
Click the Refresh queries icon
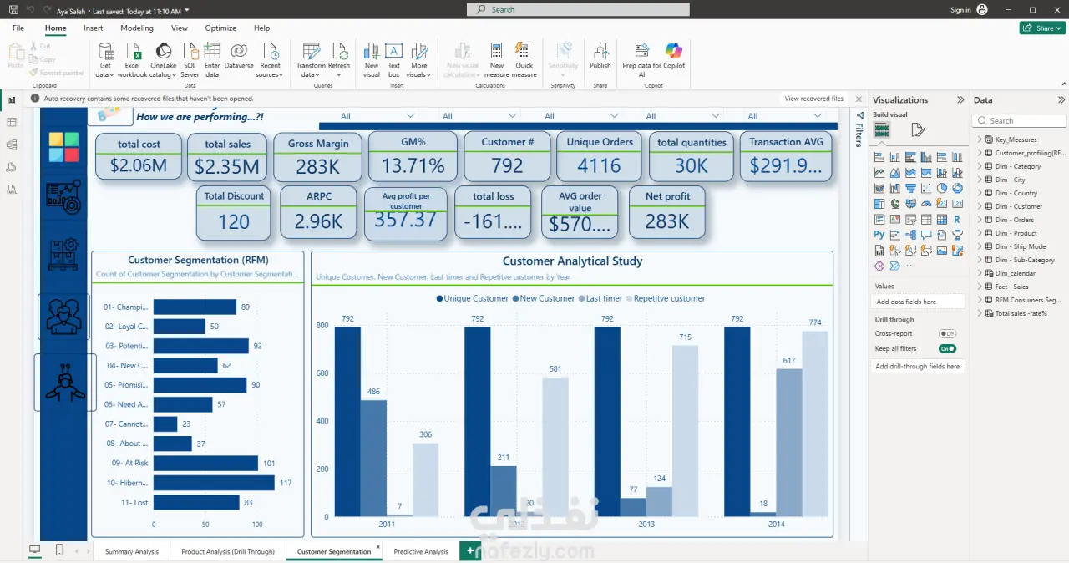click(339, 59)
